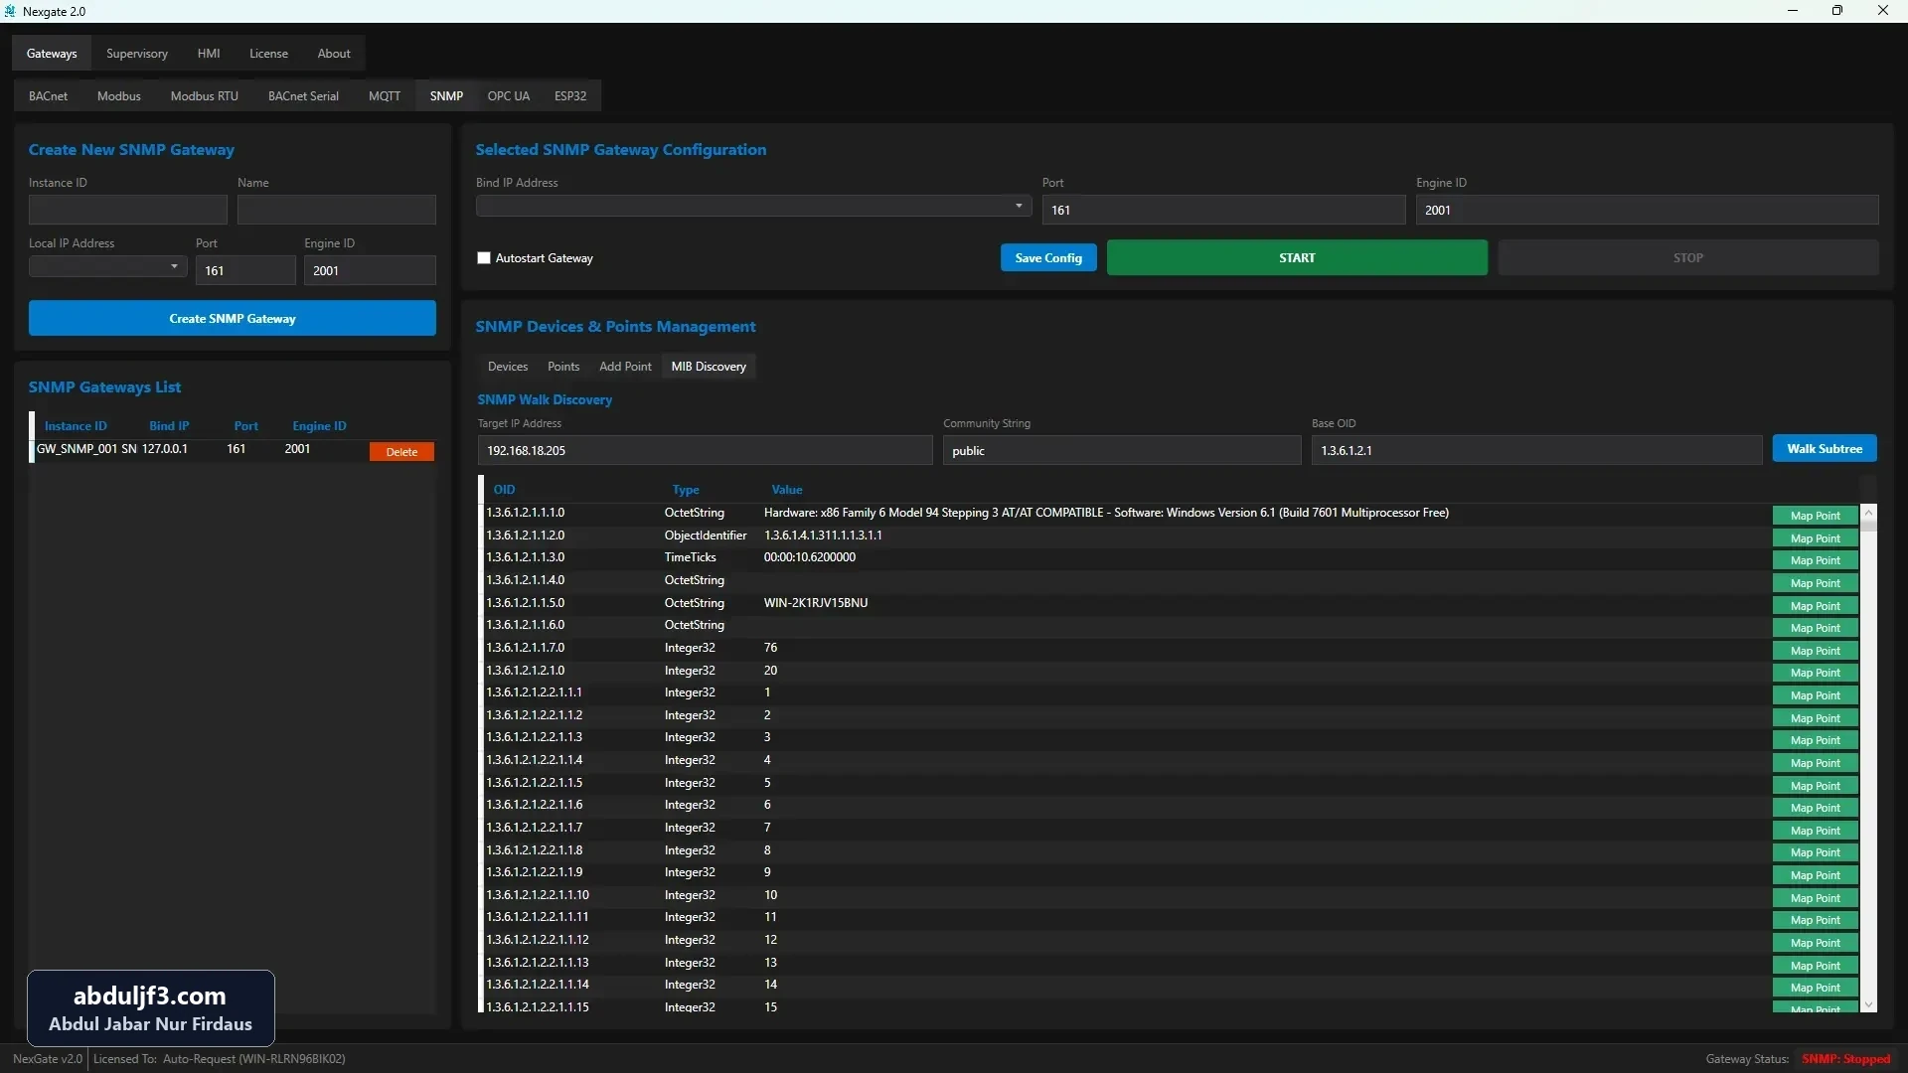Image resolution: width=1908 pixels, height=1073 pixels.
Task: Click the Instance ID input field
Action: (x=128, y=210)
